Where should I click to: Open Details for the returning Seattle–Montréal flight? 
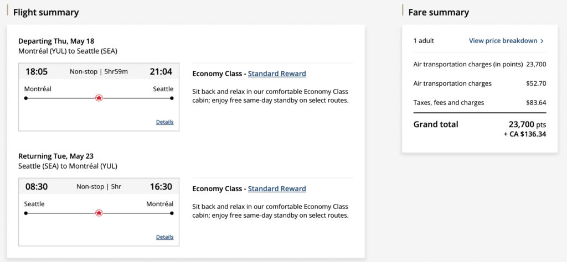click(164, 237)
